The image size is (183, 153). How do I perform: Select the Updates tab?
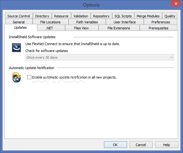(21, 27)
